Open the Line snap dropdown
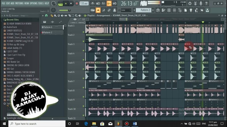Viewport: 227px width, 127px height. [126, 10]
